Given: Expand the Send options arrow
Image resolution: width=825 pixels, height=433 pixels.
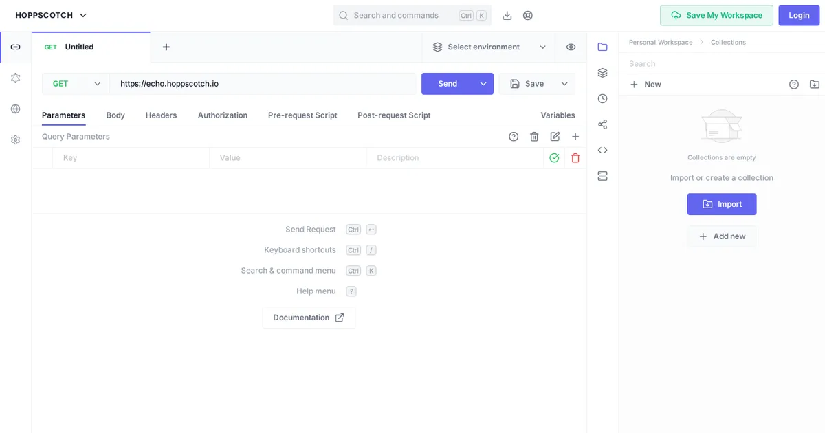Looking at the screenshot, I should coord(483,84).
